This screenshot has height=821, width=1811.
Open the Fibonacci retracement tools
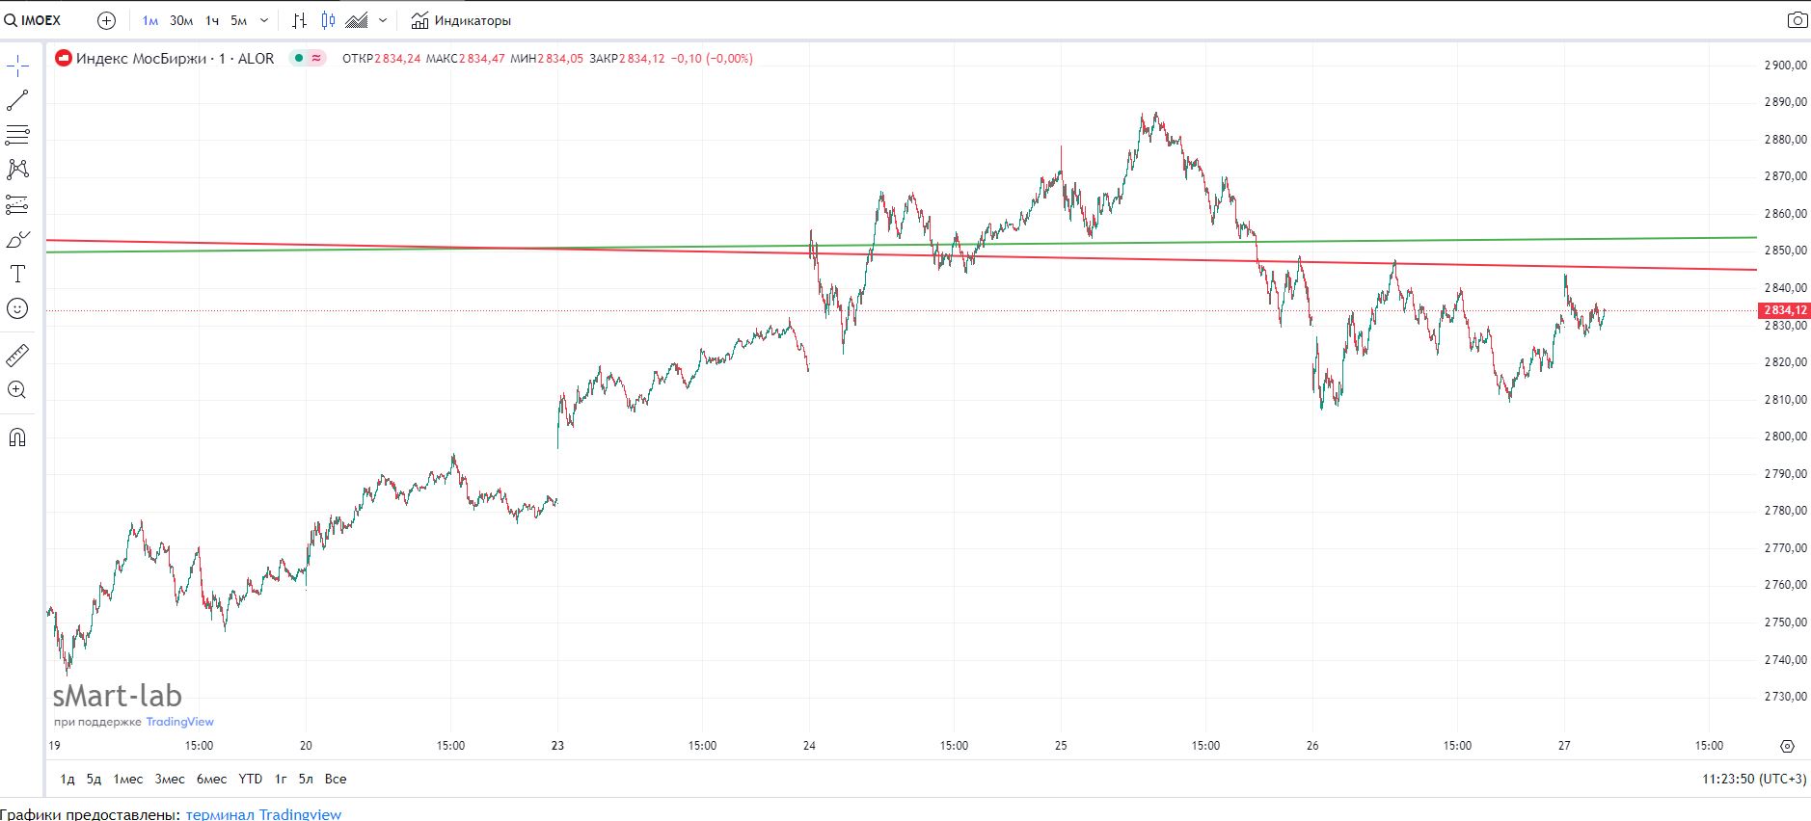tap(17, 135)
